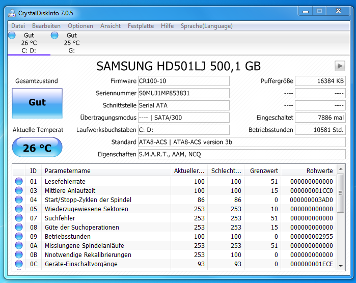Viewport: 356px width, 283px height.
Task: Click status orb for Geräte-Einschaltvorgänge row
Action: [19, 264]
